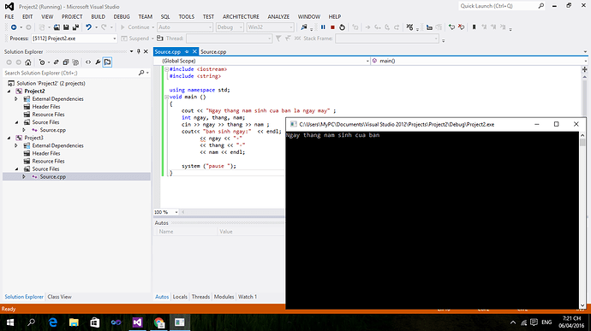This screenshot has width=591, height=331.
Task: Switch to Class View tab
Action: [x=60, y=297]
